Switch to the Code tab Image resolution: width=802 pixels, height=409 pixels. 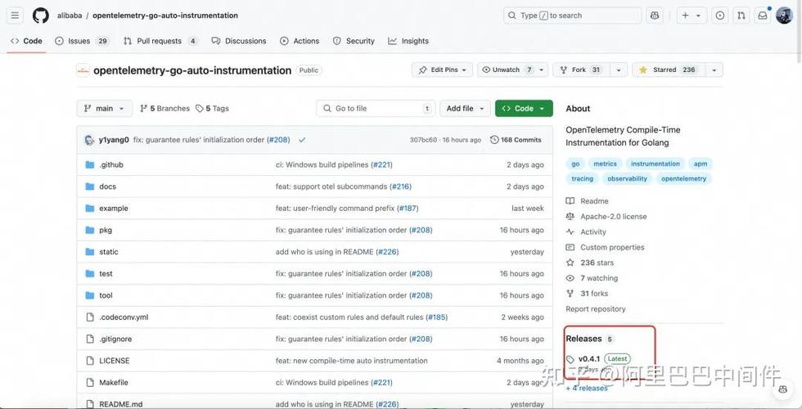point(26,41)
